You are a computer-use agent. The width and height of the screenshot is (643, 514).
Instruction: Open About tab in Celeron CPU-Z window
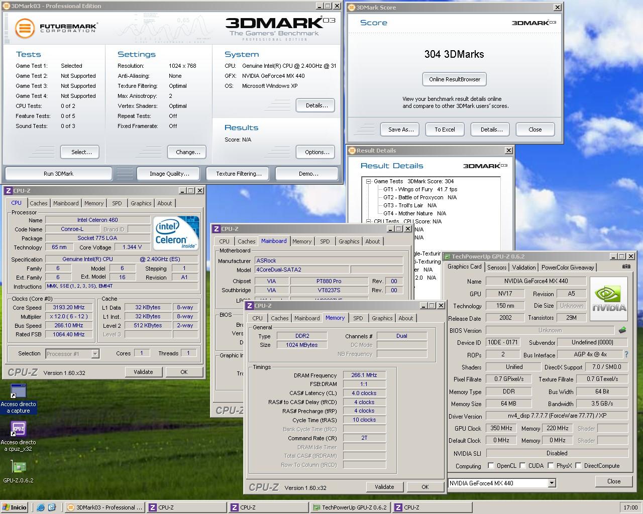click(164, 203)
